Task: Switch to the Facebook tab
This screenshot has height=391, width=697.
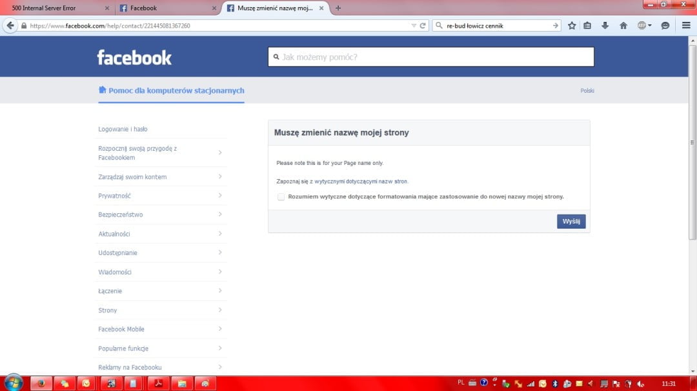Action: coord(167,8)
